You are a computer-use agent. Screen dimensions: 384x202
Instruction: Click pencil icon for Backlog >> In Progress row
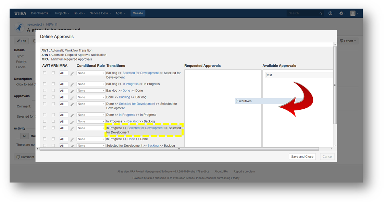click(72, 84)
